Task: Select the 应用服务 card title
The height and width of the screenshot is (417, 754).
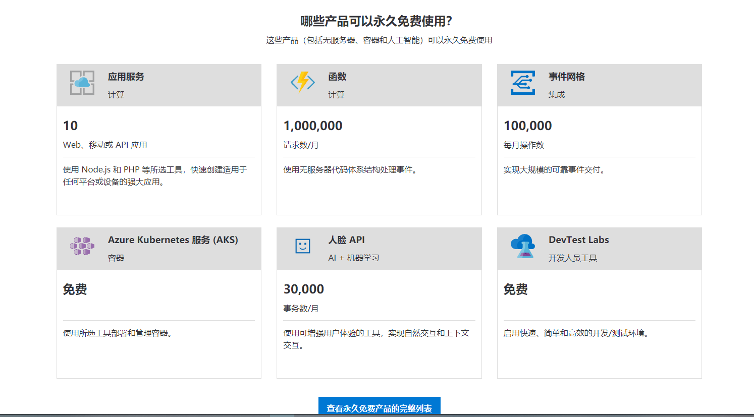Action: (x=126, y=77)
